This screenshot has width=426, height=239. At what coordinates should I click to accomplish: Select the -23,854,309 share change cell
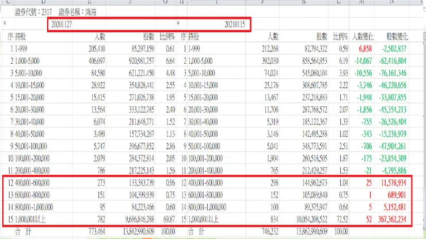392,159
